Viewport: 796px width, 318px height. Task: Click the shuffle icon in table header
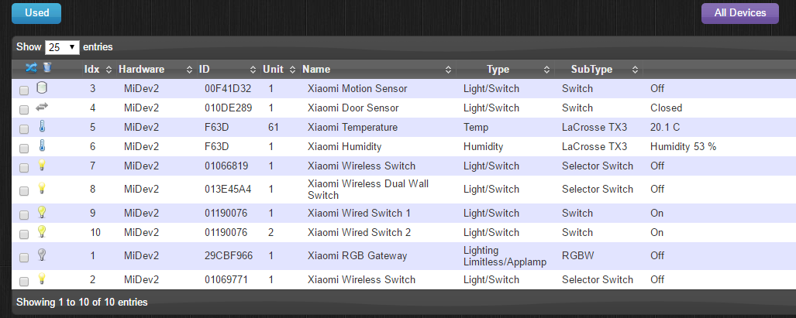32,68
